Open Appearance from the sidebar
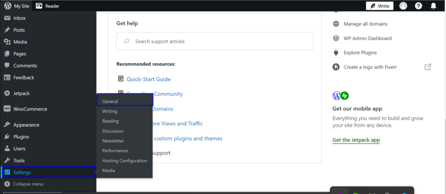This screenshot has width=446, height=194. point(26,125)
